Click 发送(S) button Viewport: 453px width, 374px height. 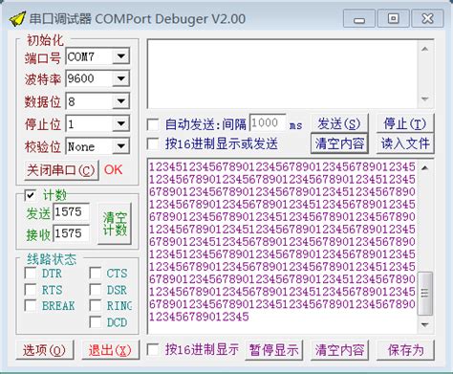click(339, 123)
